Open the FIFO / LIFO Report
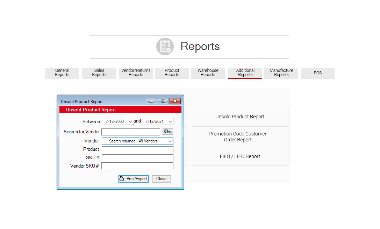This screenshot has width=380, height=229. click(x=240, y=156)
